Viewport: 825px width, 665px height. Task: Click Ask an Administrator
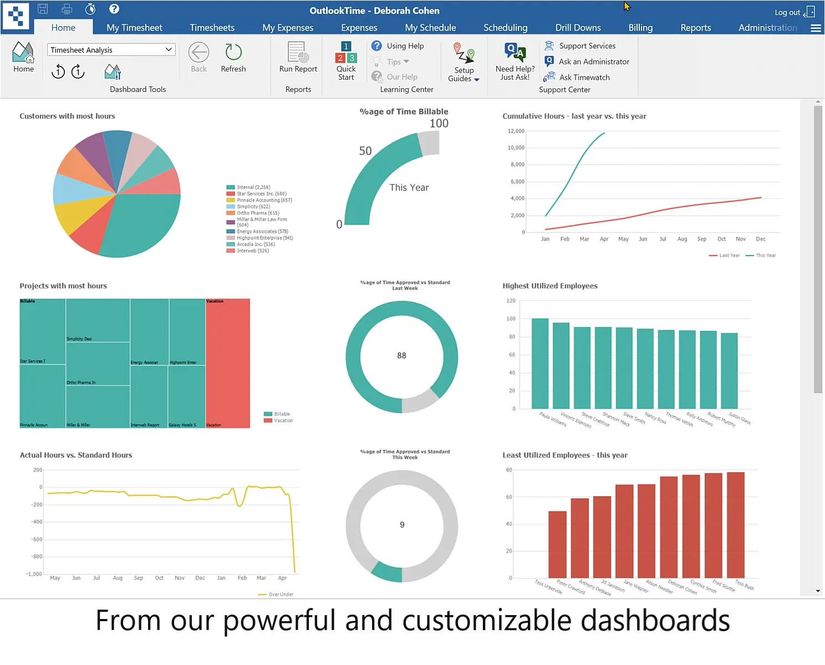point(587,62)
